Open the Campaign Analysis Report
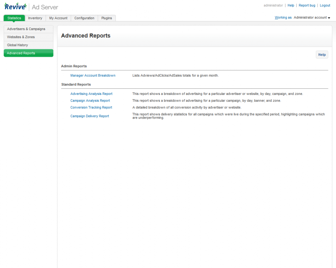 (90, 100)
